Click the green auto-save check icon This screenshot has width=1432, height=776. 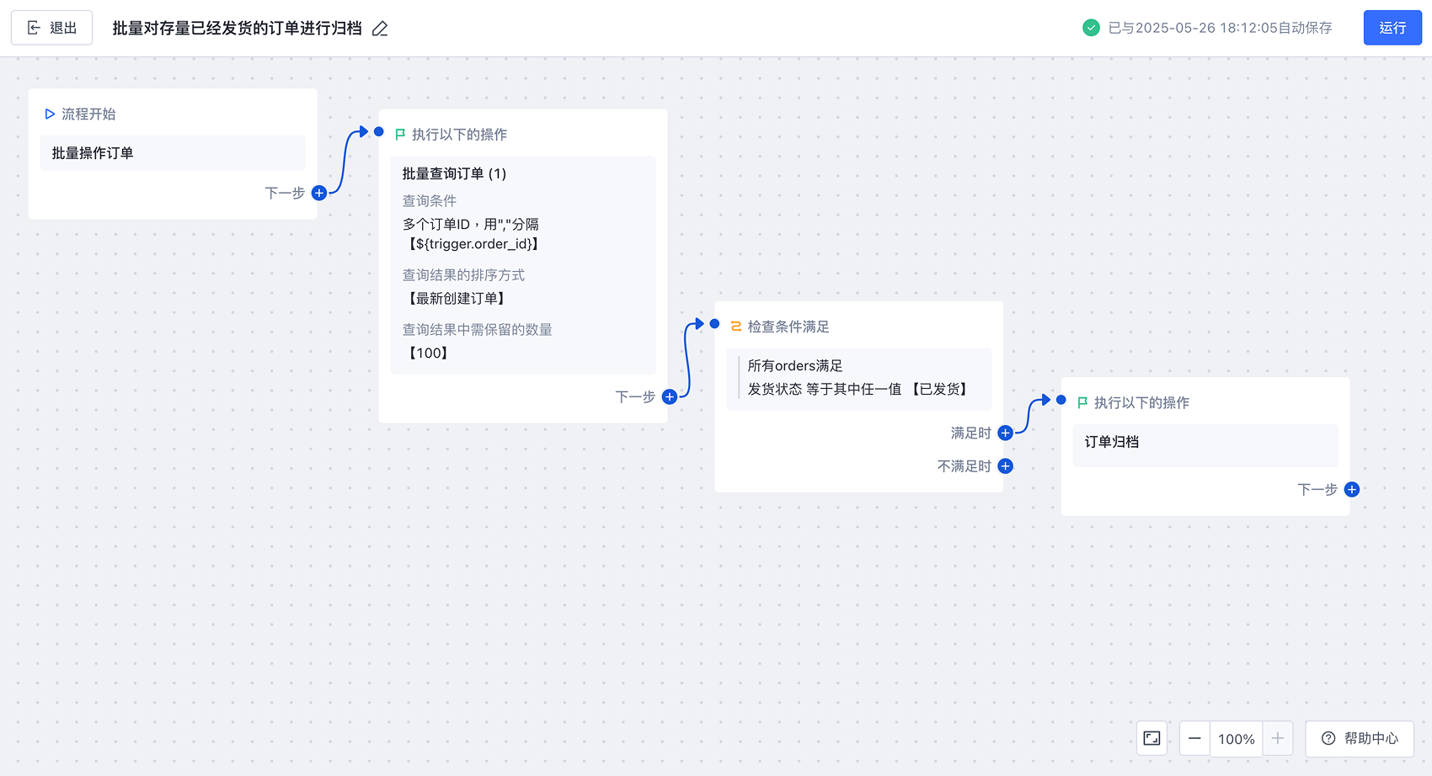[x=1091, y=28]
